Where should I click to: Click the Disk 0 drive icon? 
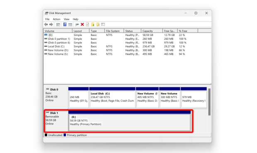(48, 89)
